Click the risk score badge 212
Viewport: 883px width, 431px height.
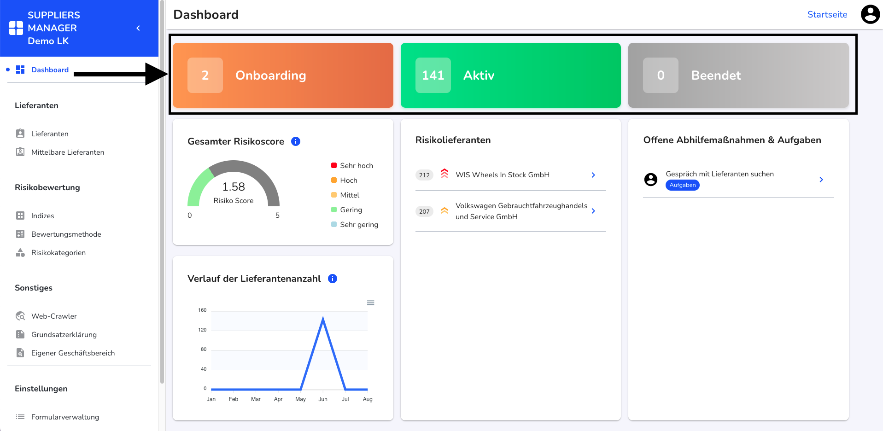point(424,175)
